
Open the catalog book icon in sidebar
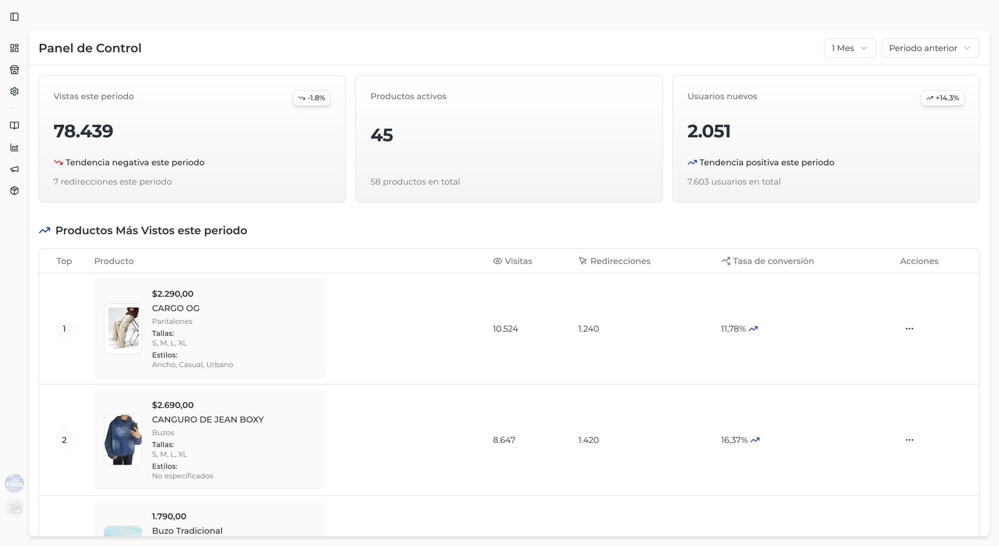[x=14, y=125]
